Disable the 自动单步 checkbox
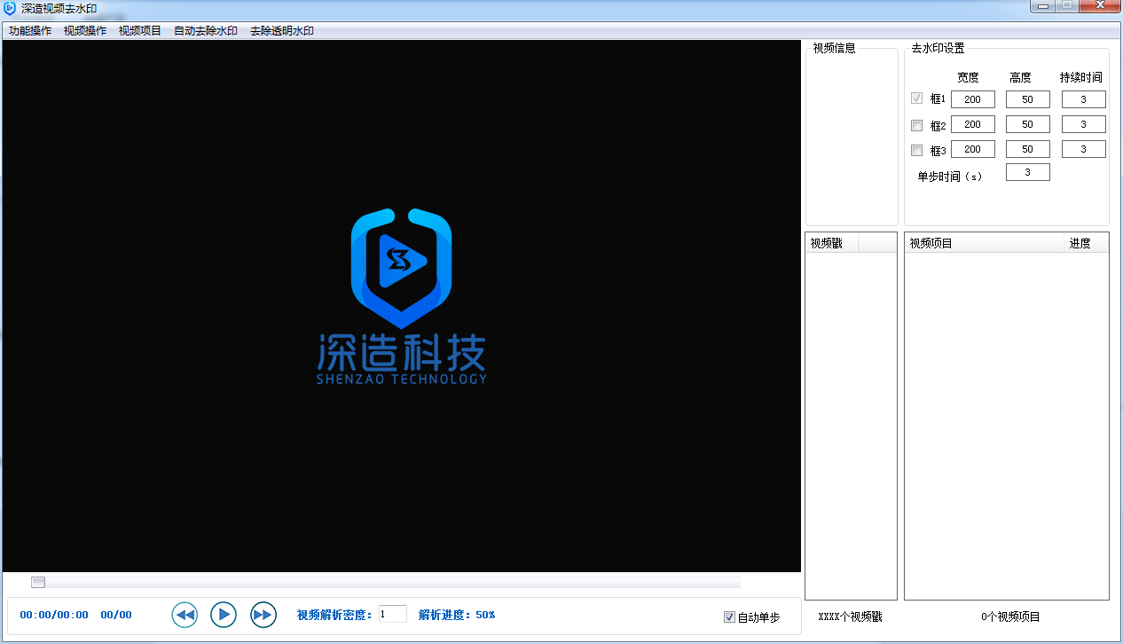Viewport: 1123px width, 644px height. pos(729,617)
